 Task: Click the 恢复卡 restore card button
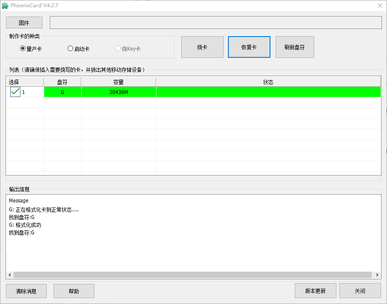[x=249, y=47]
